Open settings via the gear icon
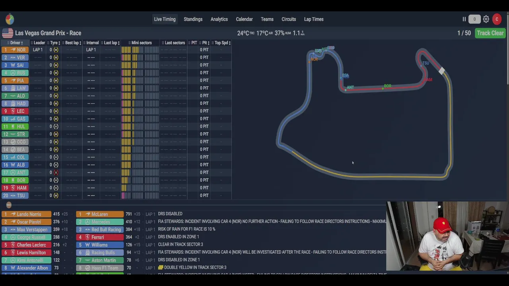 (486, 19)
